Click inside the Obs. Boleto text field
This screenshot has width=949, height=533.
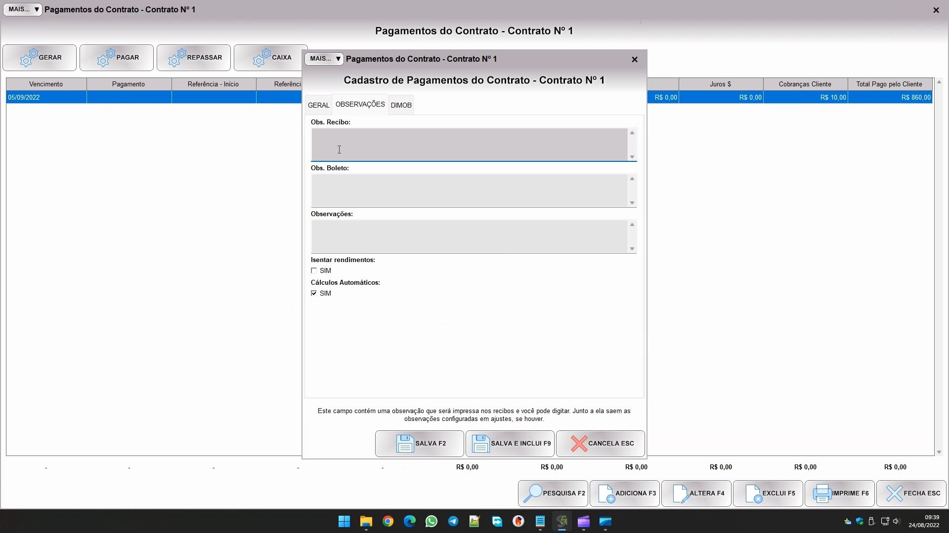469,190
